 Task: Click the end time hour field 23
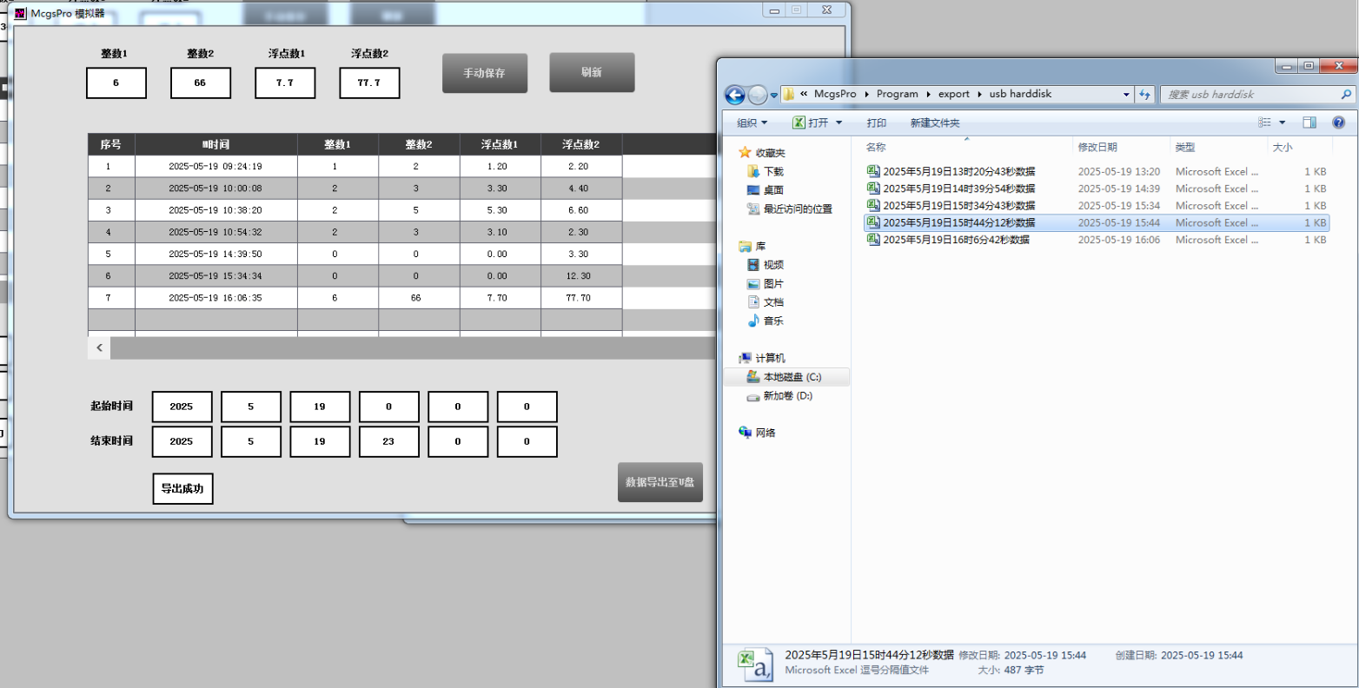click(x=388, y=441)
